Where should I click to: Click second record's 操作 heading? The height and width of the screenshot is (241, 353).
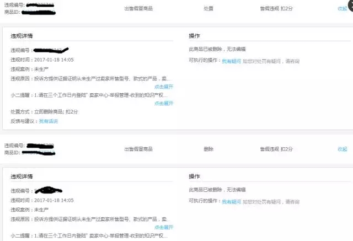tap(194, 176)
